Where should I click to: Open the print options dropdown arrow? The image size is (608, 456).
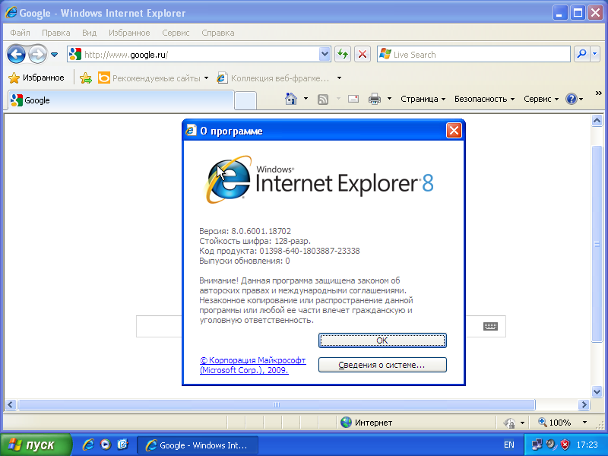click(x=389, y=99)
